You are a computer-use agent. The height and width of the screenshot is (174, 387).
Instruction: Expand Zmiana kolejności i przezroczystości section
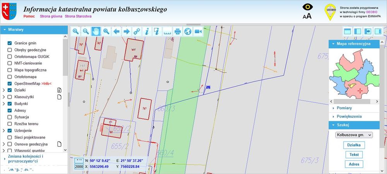(34, 159)
